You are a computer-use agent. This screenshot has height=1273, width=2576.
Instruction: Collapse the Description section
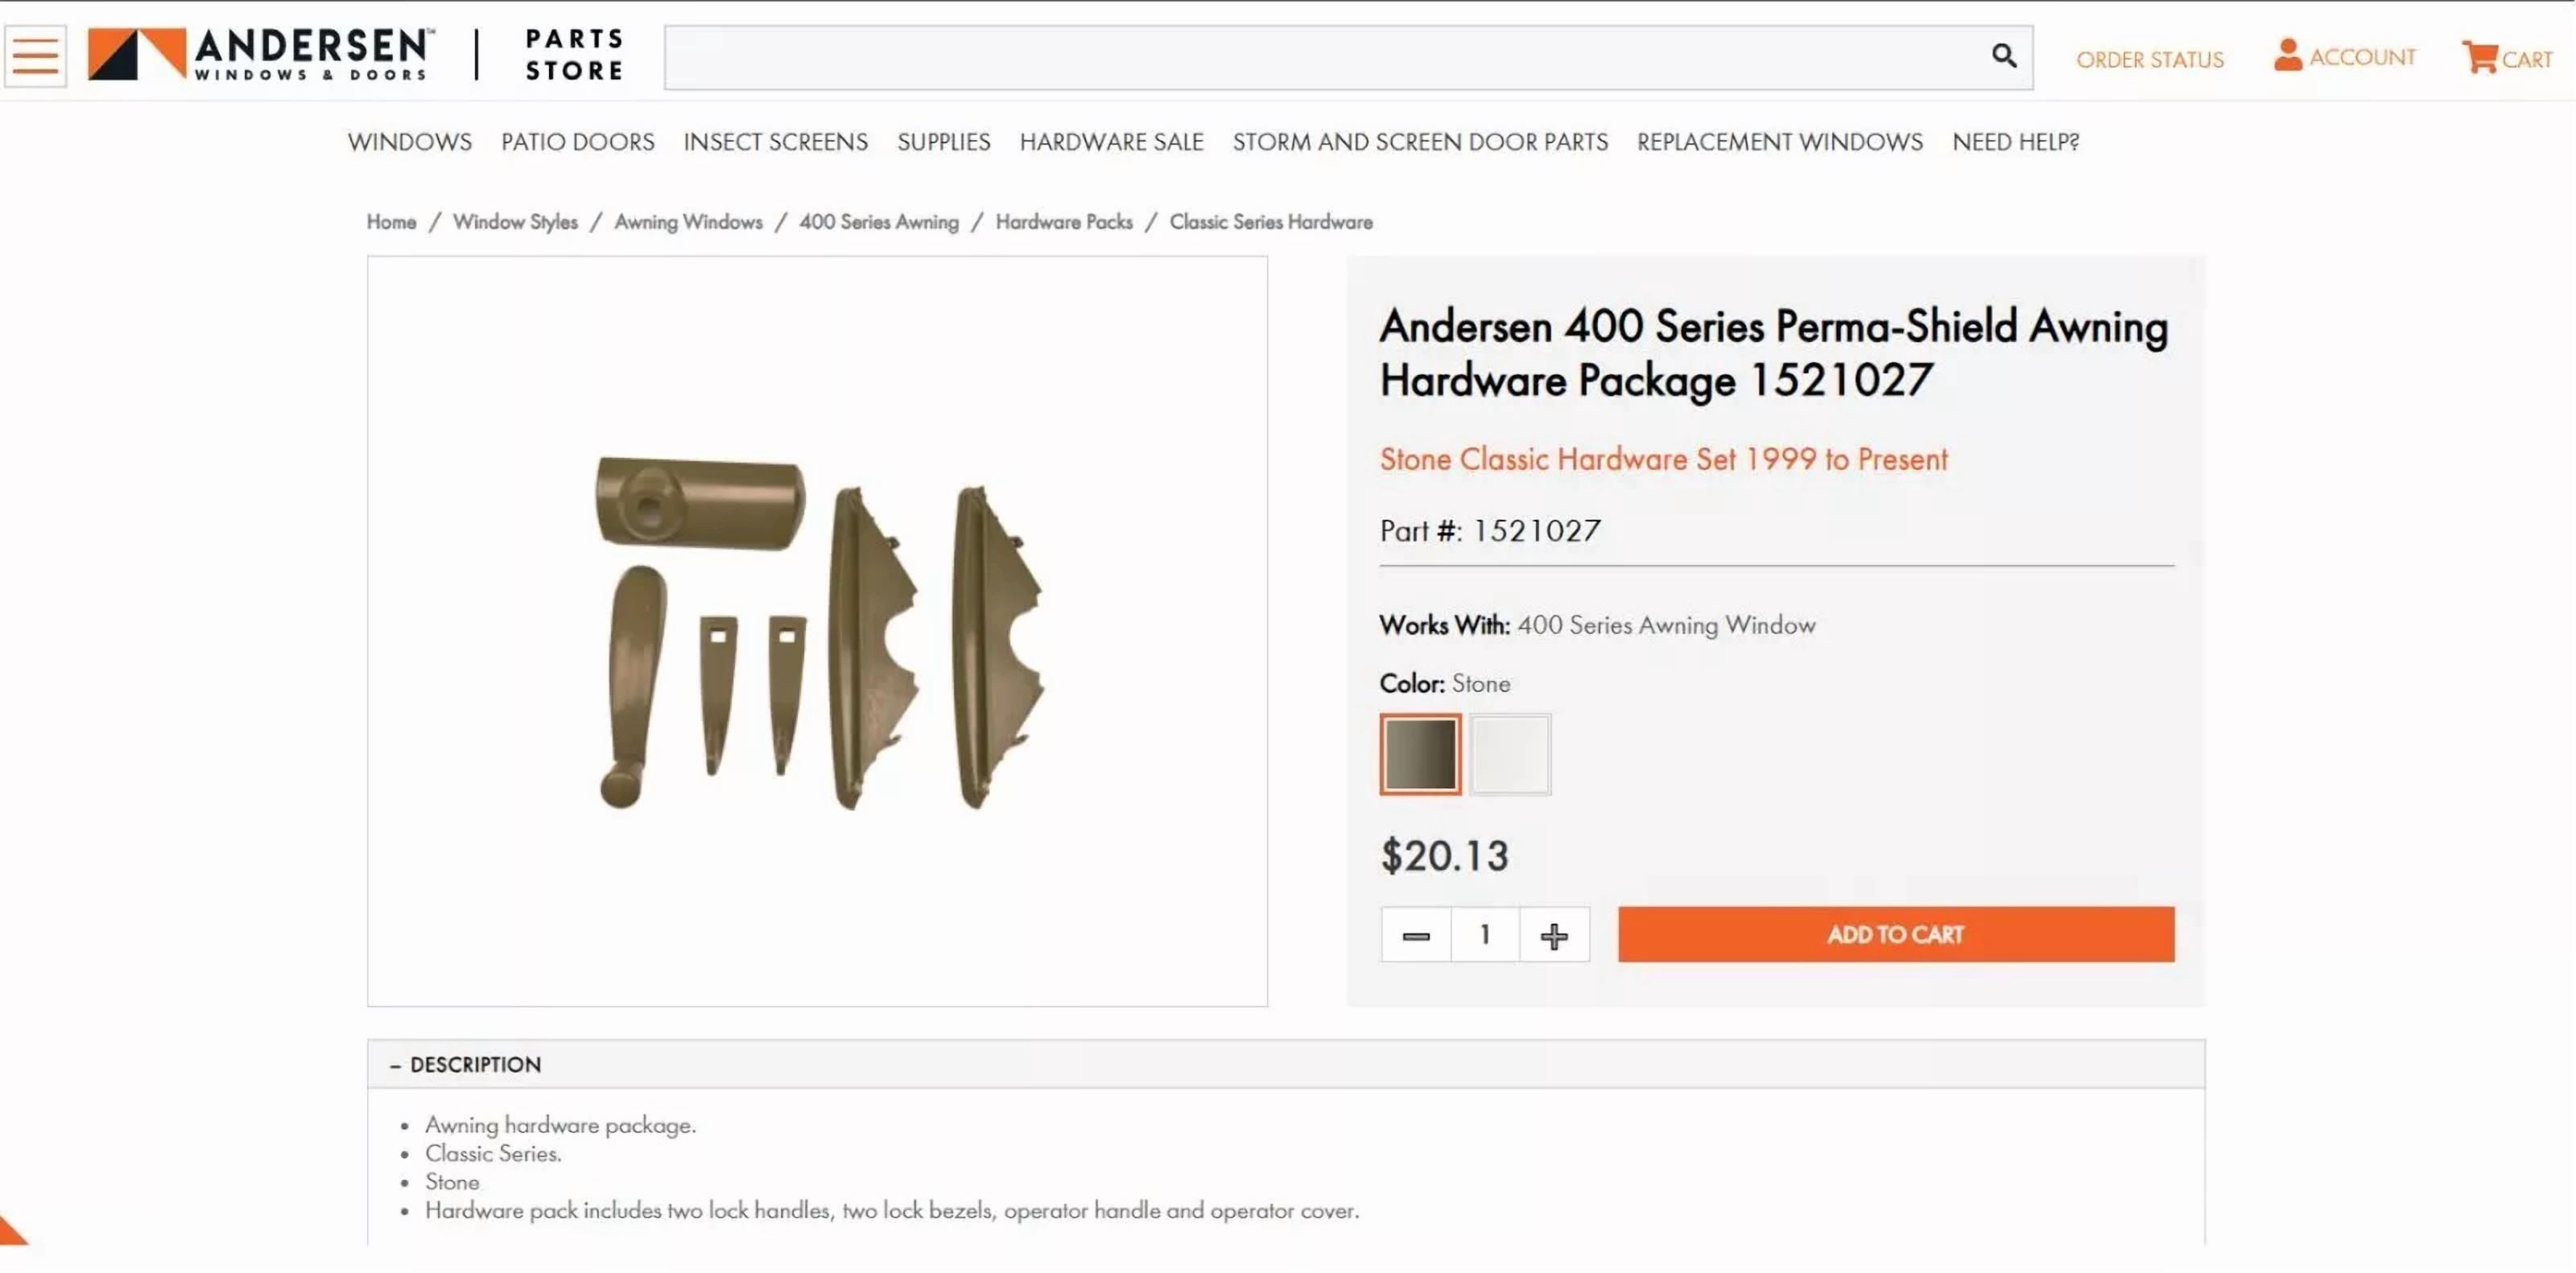[x=466, y=1064]
